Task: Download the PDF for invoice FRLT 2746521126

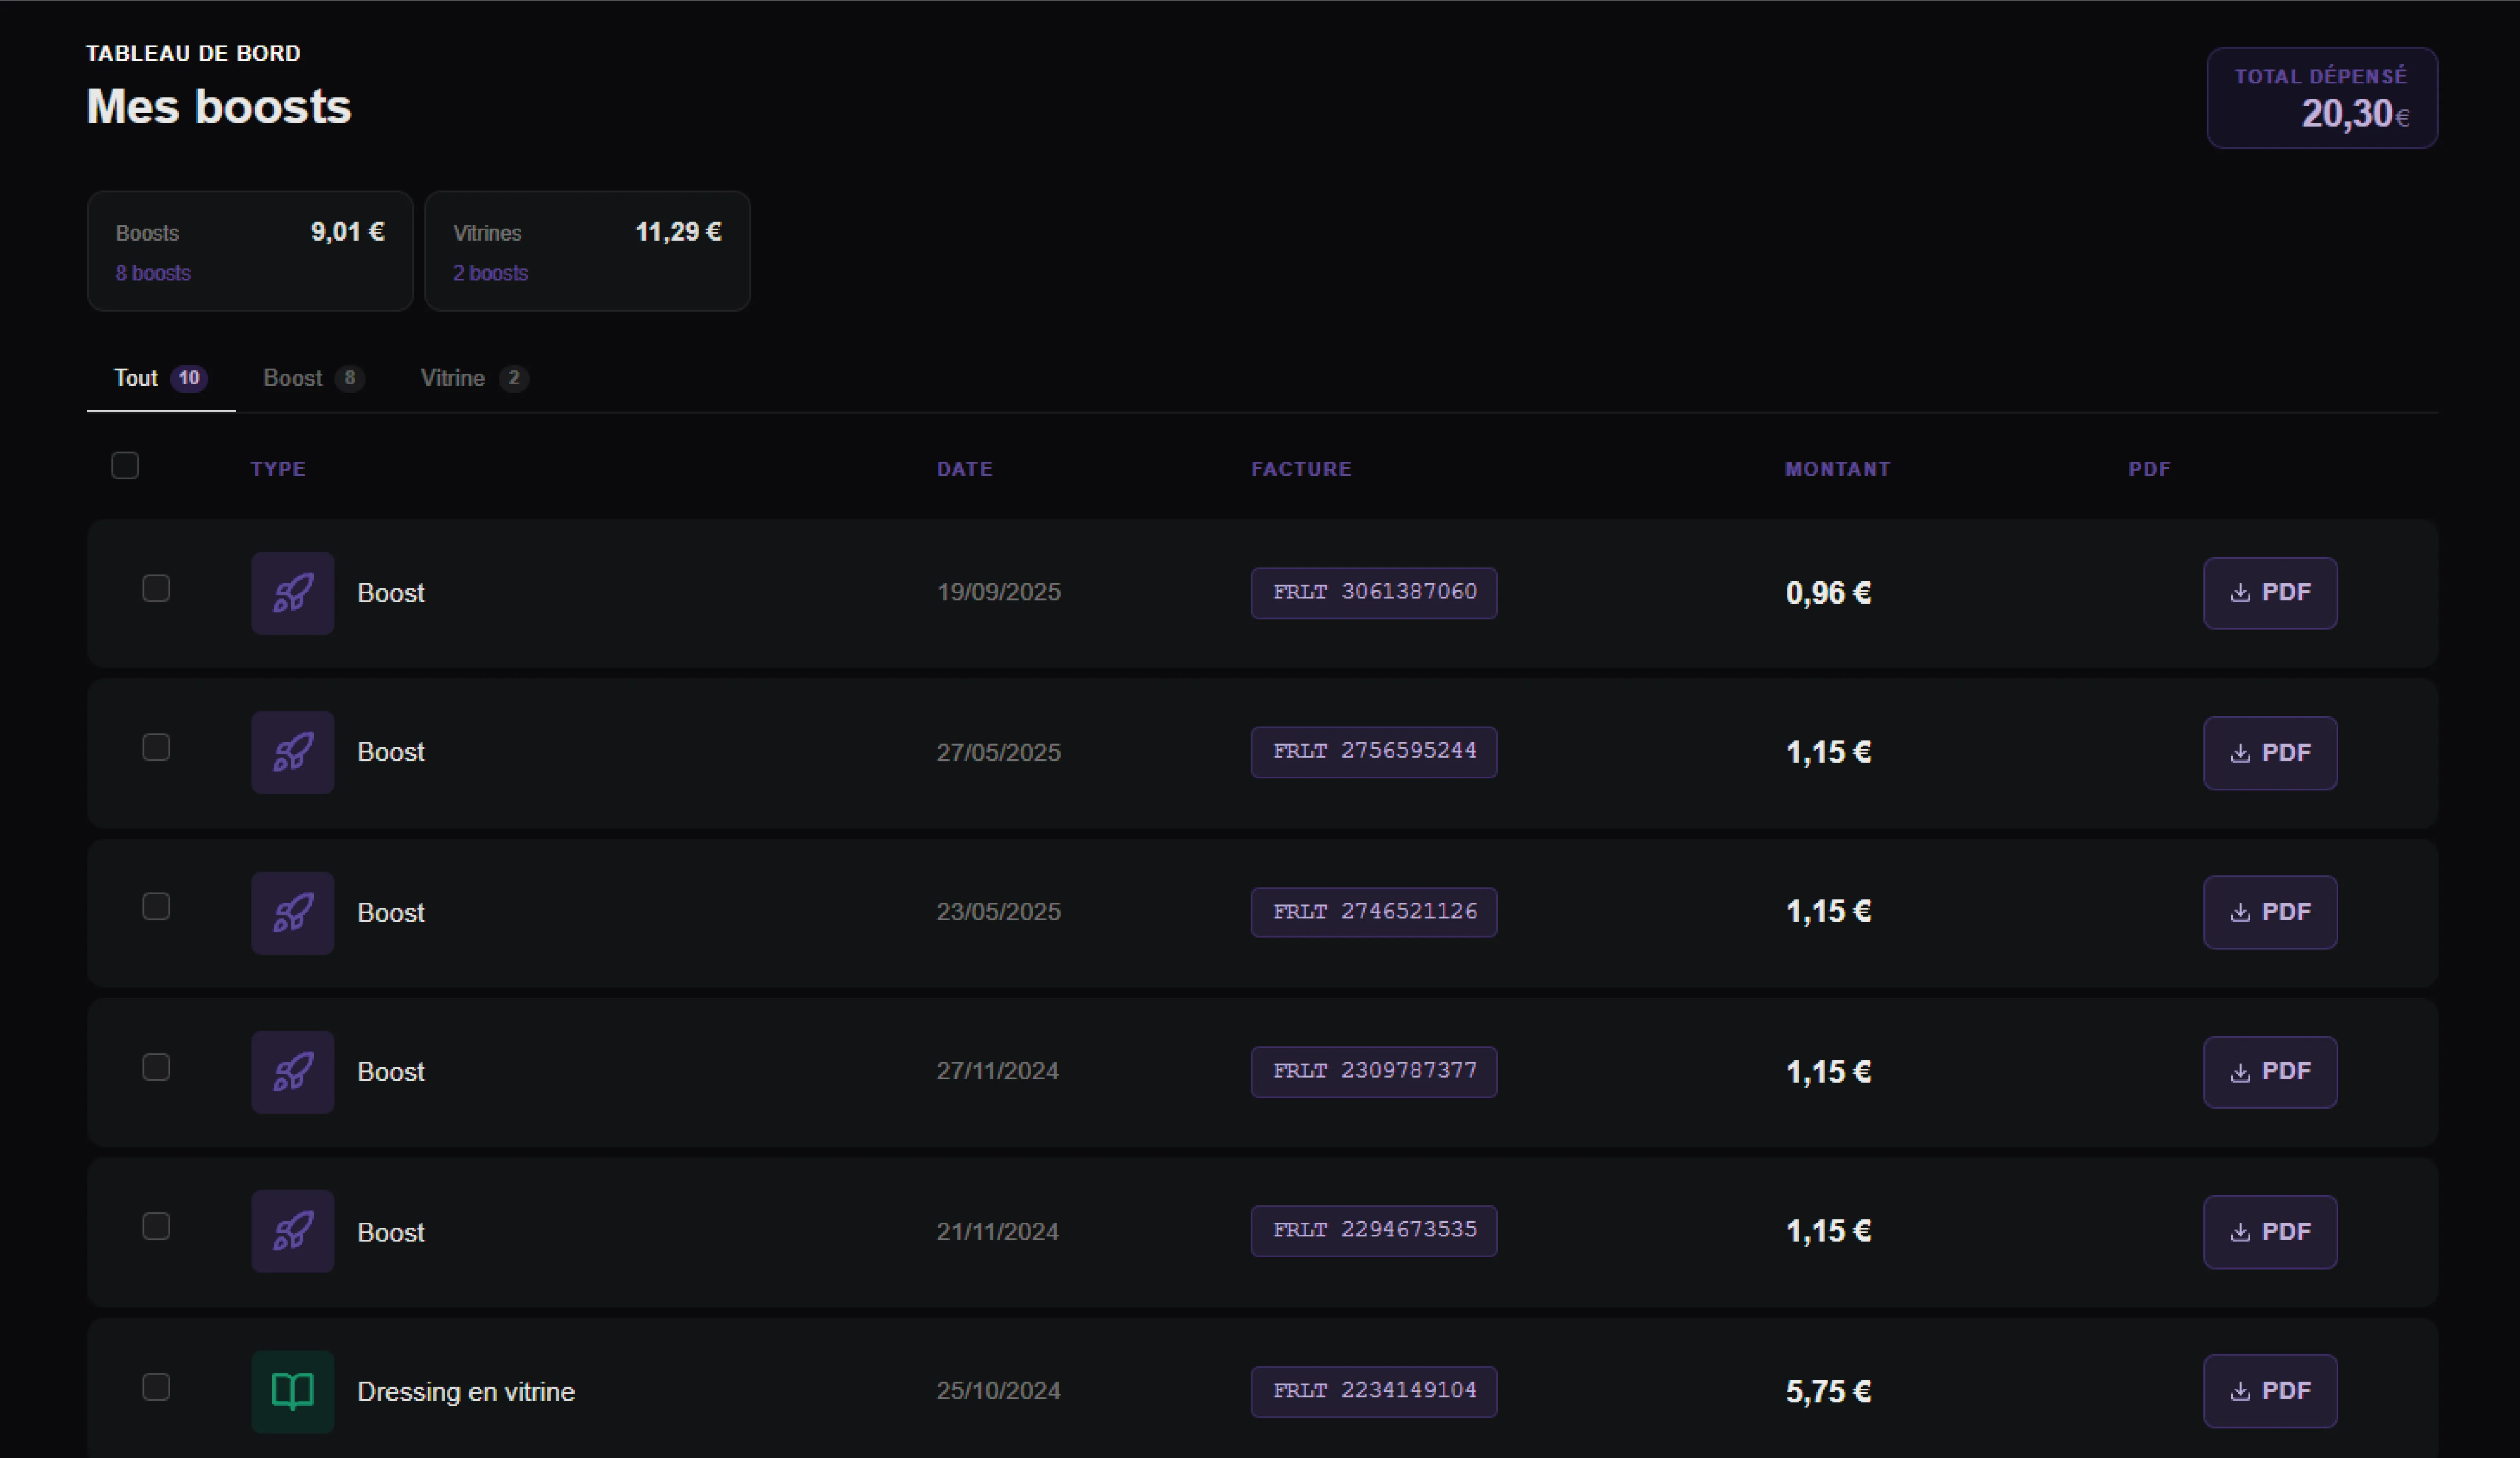Action: tap(2270, 912)
